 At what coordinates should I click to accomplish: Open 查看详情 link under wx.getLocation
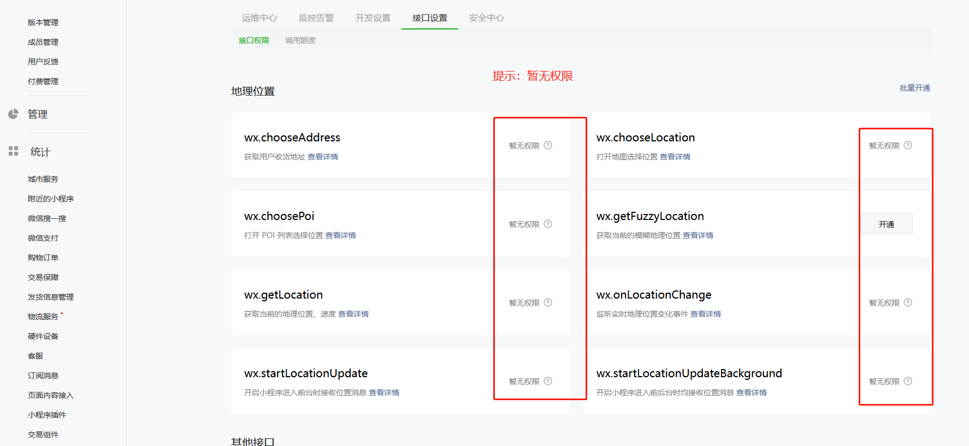coord(353,314)
